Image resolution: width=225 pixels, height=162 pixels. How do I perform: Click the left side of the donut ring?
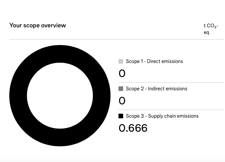pyautogui.click(x=18, y=96)
